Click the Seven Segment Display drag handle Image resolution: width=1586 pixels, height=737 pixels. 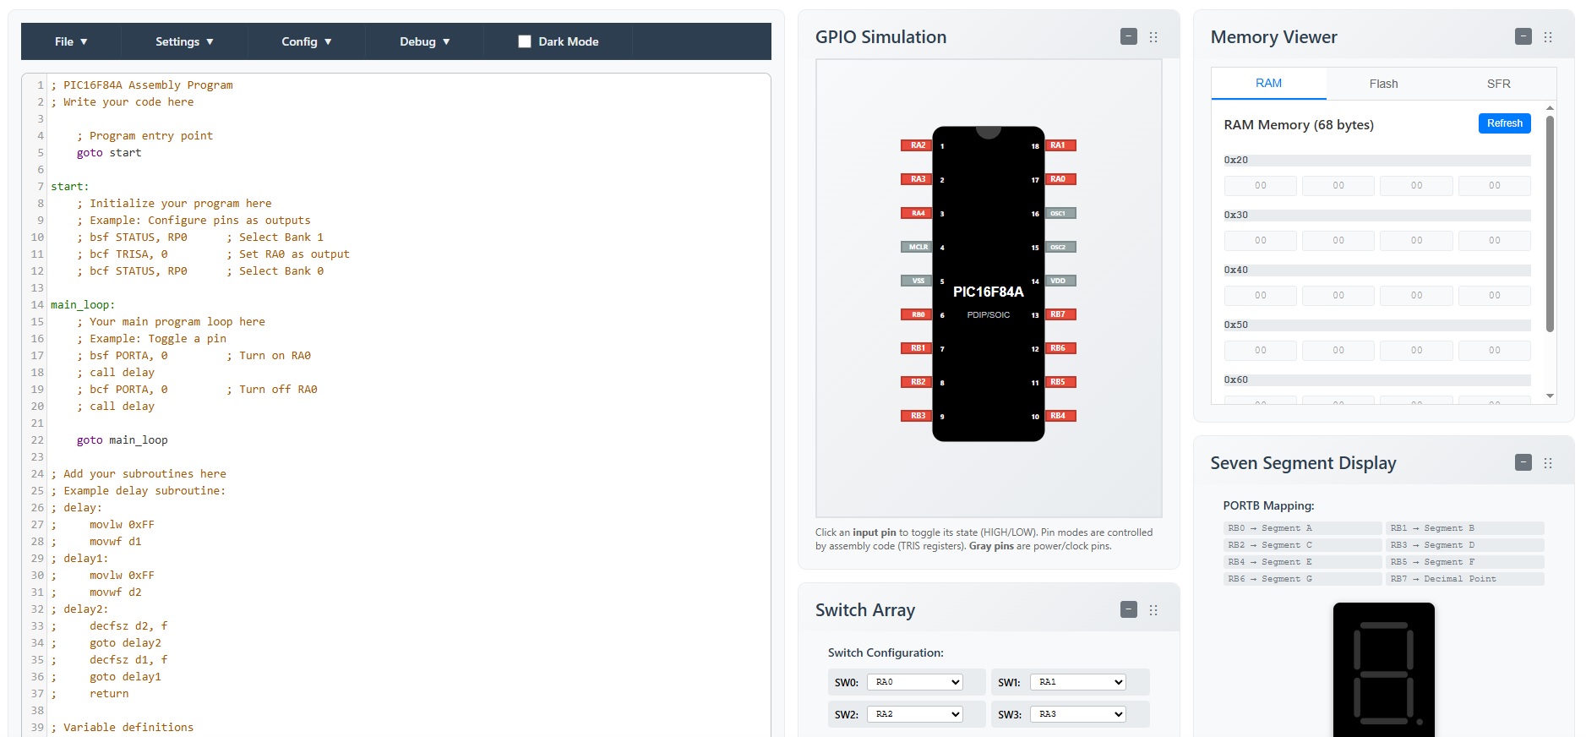click(1548, 463)
